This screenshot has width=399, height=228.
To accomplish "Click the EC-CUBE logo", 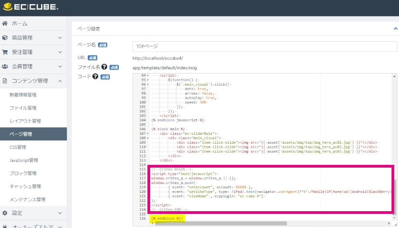I will click(31, 7).
